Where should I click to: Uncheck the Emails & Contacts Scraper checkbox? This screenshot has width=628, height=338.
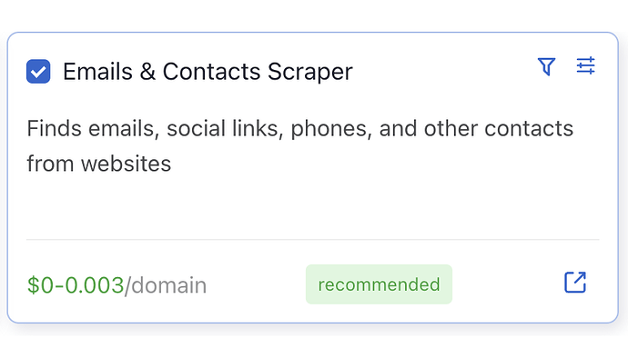coord(38,71)
